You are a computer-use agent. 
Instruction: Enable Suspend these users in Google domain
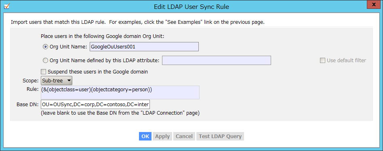(x=43, y=72)
